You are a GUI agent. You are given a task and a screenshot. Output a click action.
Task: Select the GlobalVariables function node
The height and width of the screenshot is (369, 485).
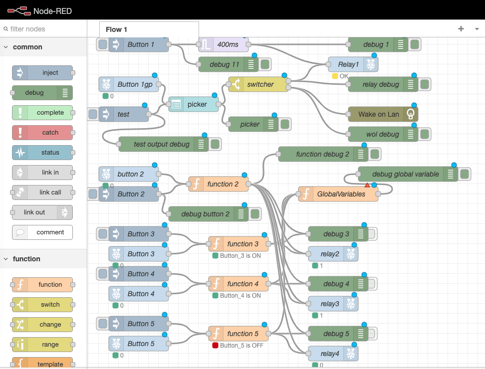[x=338, y=194]
